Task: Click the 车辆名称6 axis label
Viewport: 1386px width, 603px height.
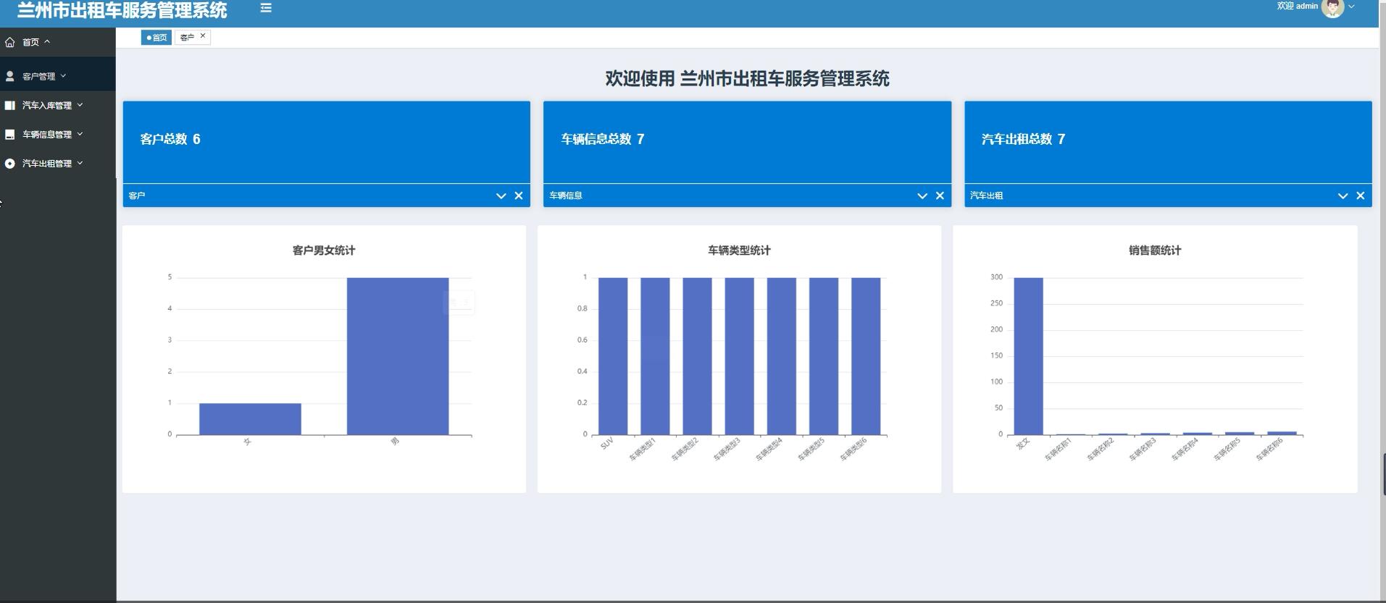Action: tap(1269, 450)
